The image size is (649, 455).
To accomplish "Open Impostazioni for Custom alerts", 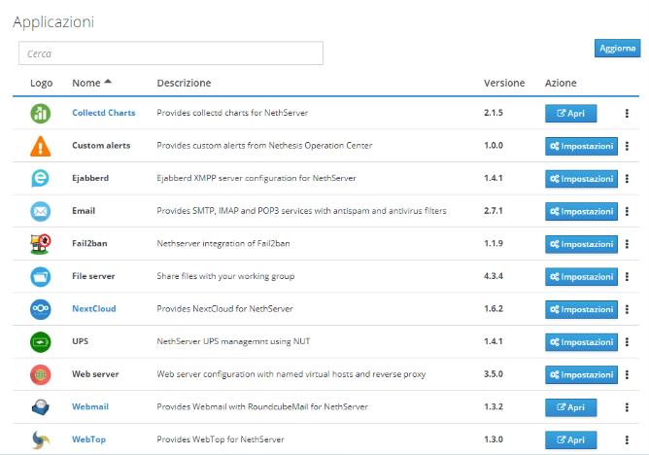I will pyautogui.click(x=581, y=146).
